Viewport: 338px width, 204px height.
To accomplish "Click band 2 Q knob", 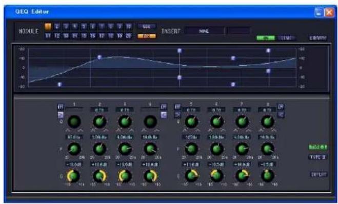I will 100,121.
